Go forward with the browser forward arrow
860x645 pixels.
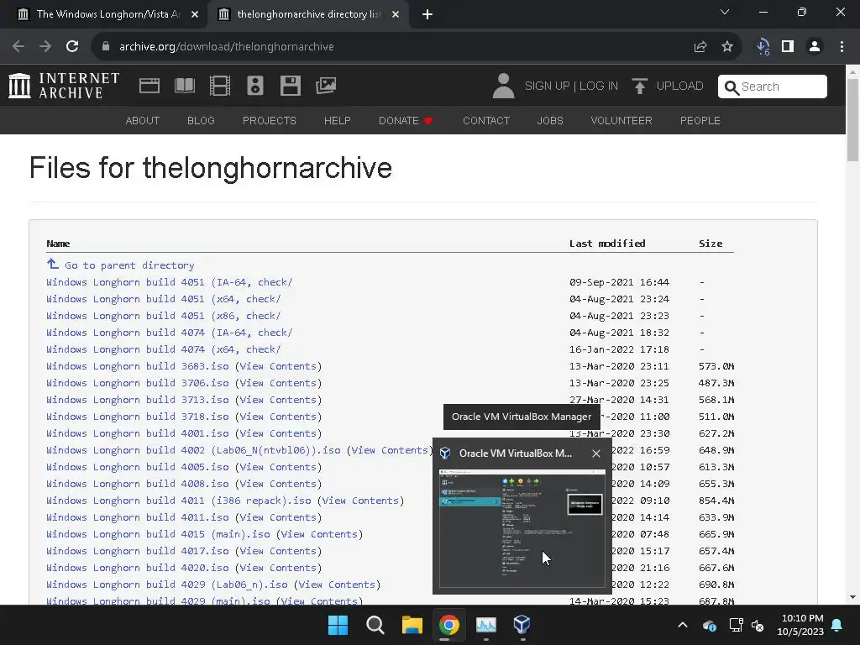[45, 47]
